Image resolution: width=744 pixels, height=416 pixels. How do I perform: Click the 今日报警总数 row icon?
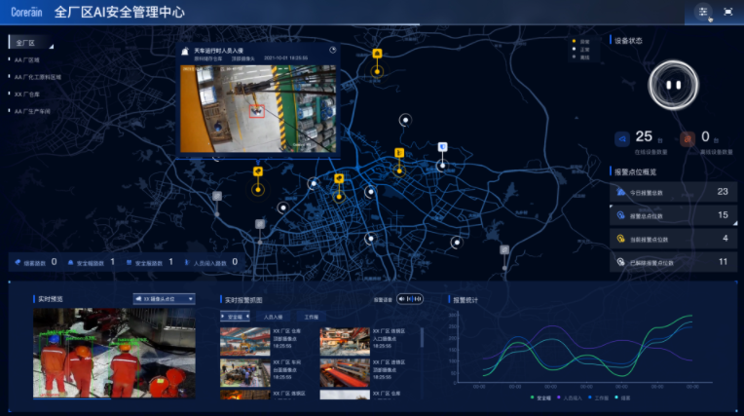620,192
